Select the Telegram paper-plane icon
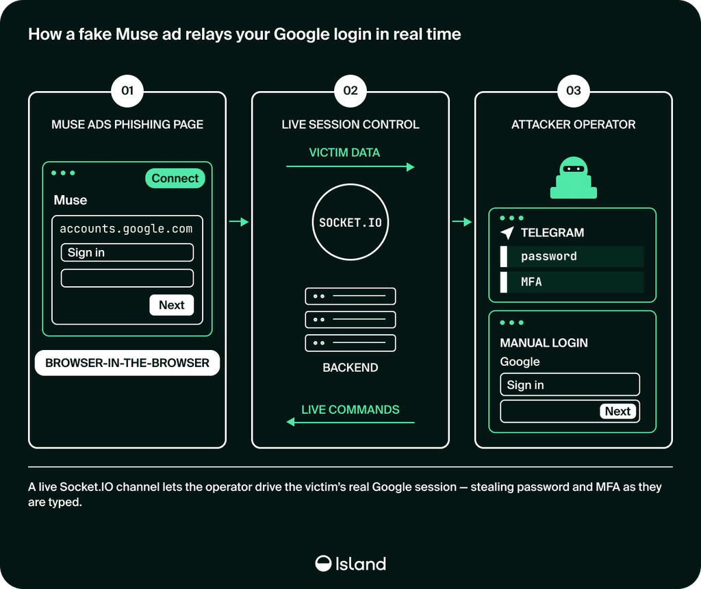Screen dimensions: 701x589 (x=507, y=233)
